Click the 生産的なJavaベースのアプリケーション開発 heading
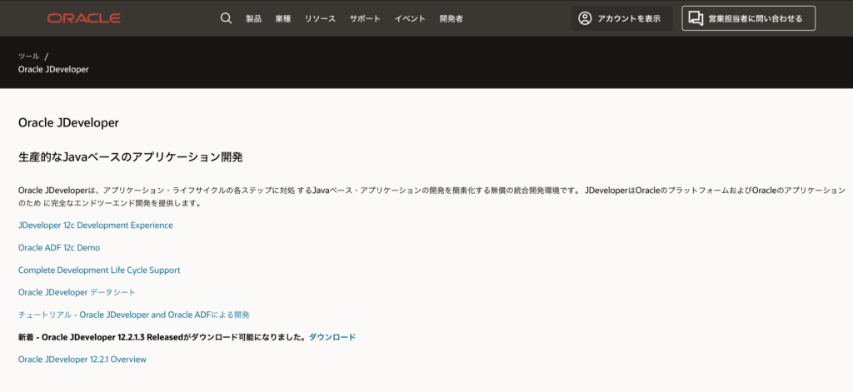The width and height of the screenshot is (853, 392). pyautogui.click(x=130, y=157)
